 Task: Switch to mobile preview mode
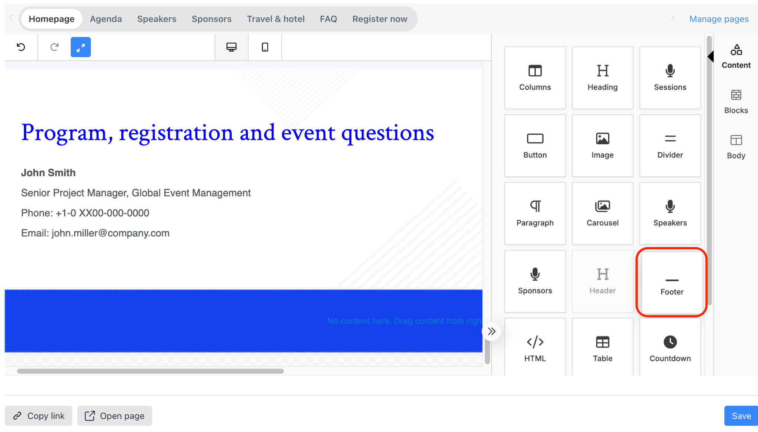(265, 47)
